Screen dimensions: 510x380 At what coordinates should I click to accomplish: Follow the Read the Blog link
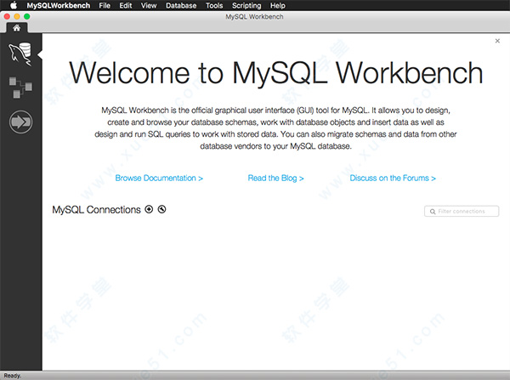[275, 178]
